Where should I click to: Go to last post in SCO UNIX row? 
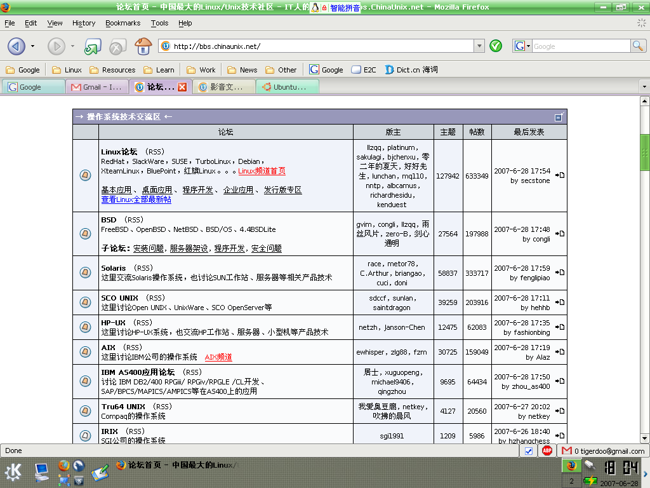pos(560,302)
